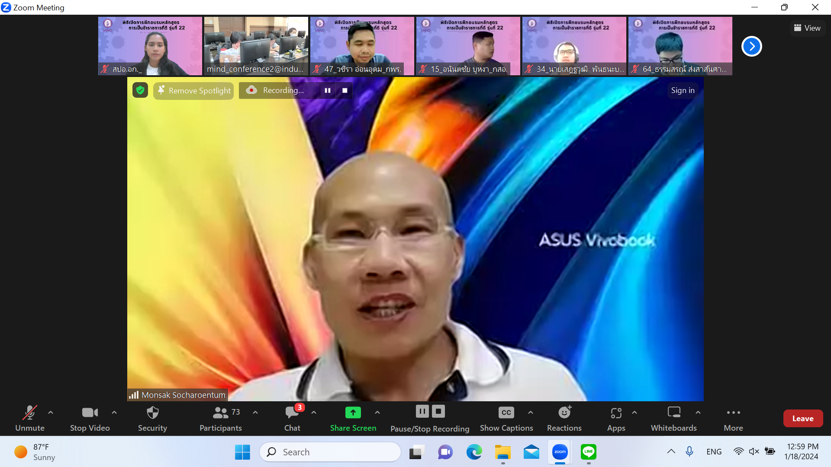Open Whiteboards

click(x=673, y=418)
